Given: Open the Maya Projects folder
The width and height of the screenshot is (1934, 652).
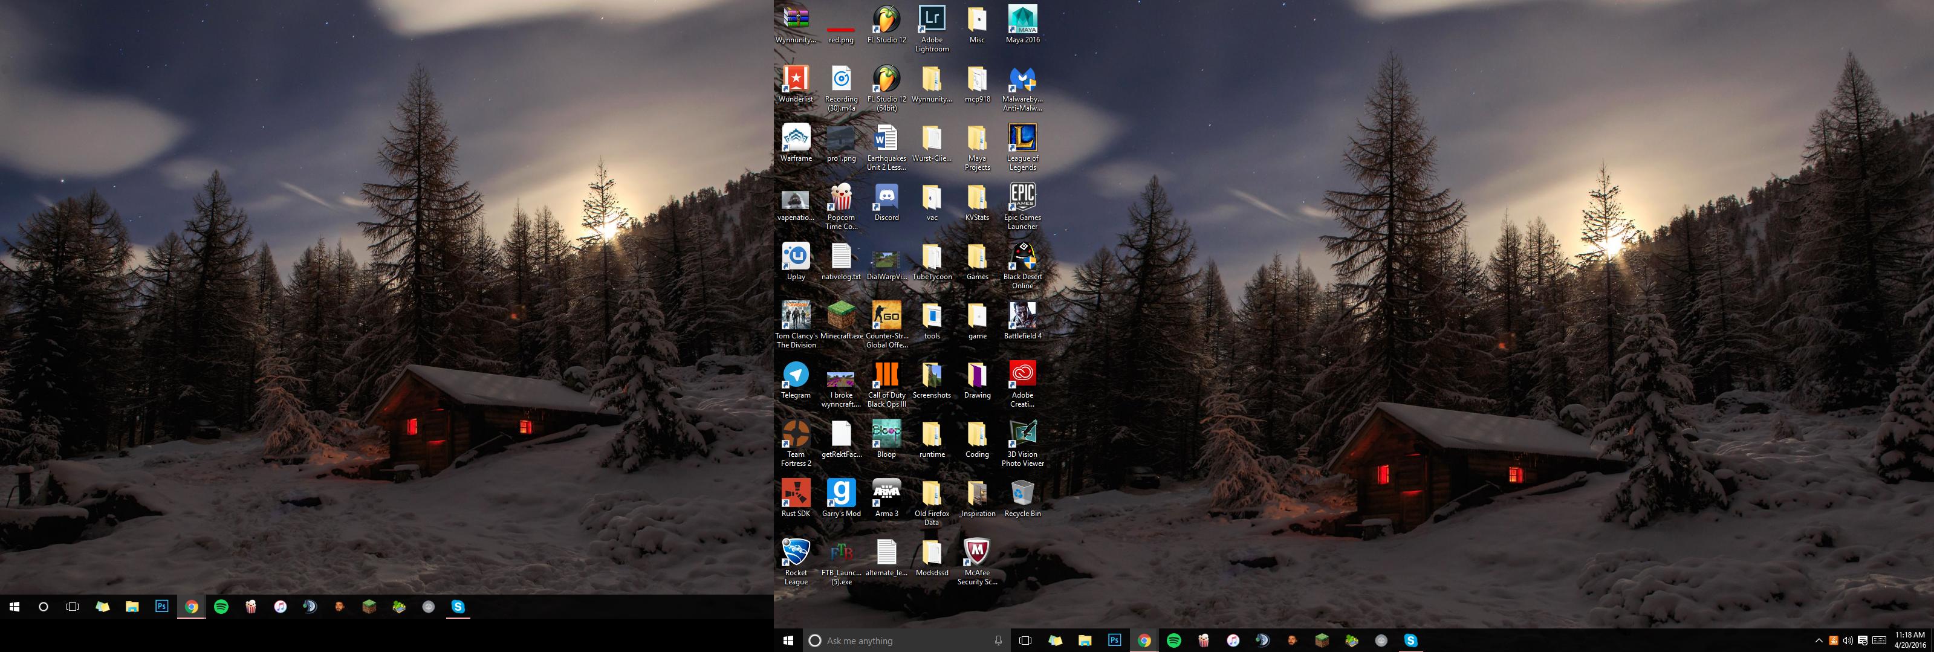Looking at the screenshot, I should (x=977, y=147).
